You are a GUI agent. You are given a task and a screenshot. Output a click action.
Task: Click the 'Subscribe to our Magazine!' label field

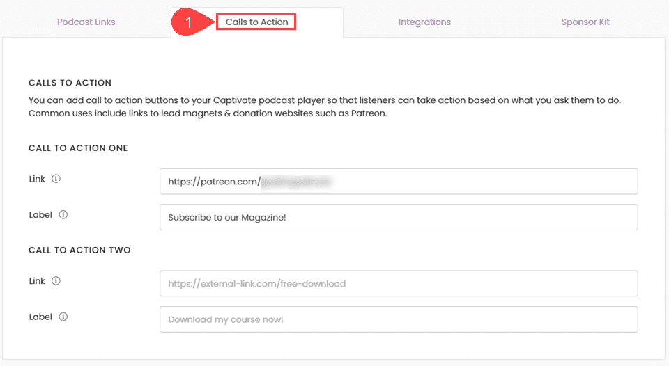point(399,217)
